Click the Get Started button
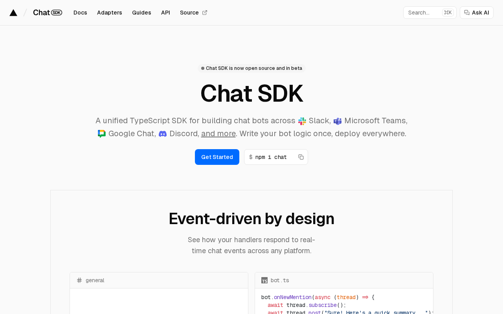This screenshot has height=314, width=503. (217, 157)
